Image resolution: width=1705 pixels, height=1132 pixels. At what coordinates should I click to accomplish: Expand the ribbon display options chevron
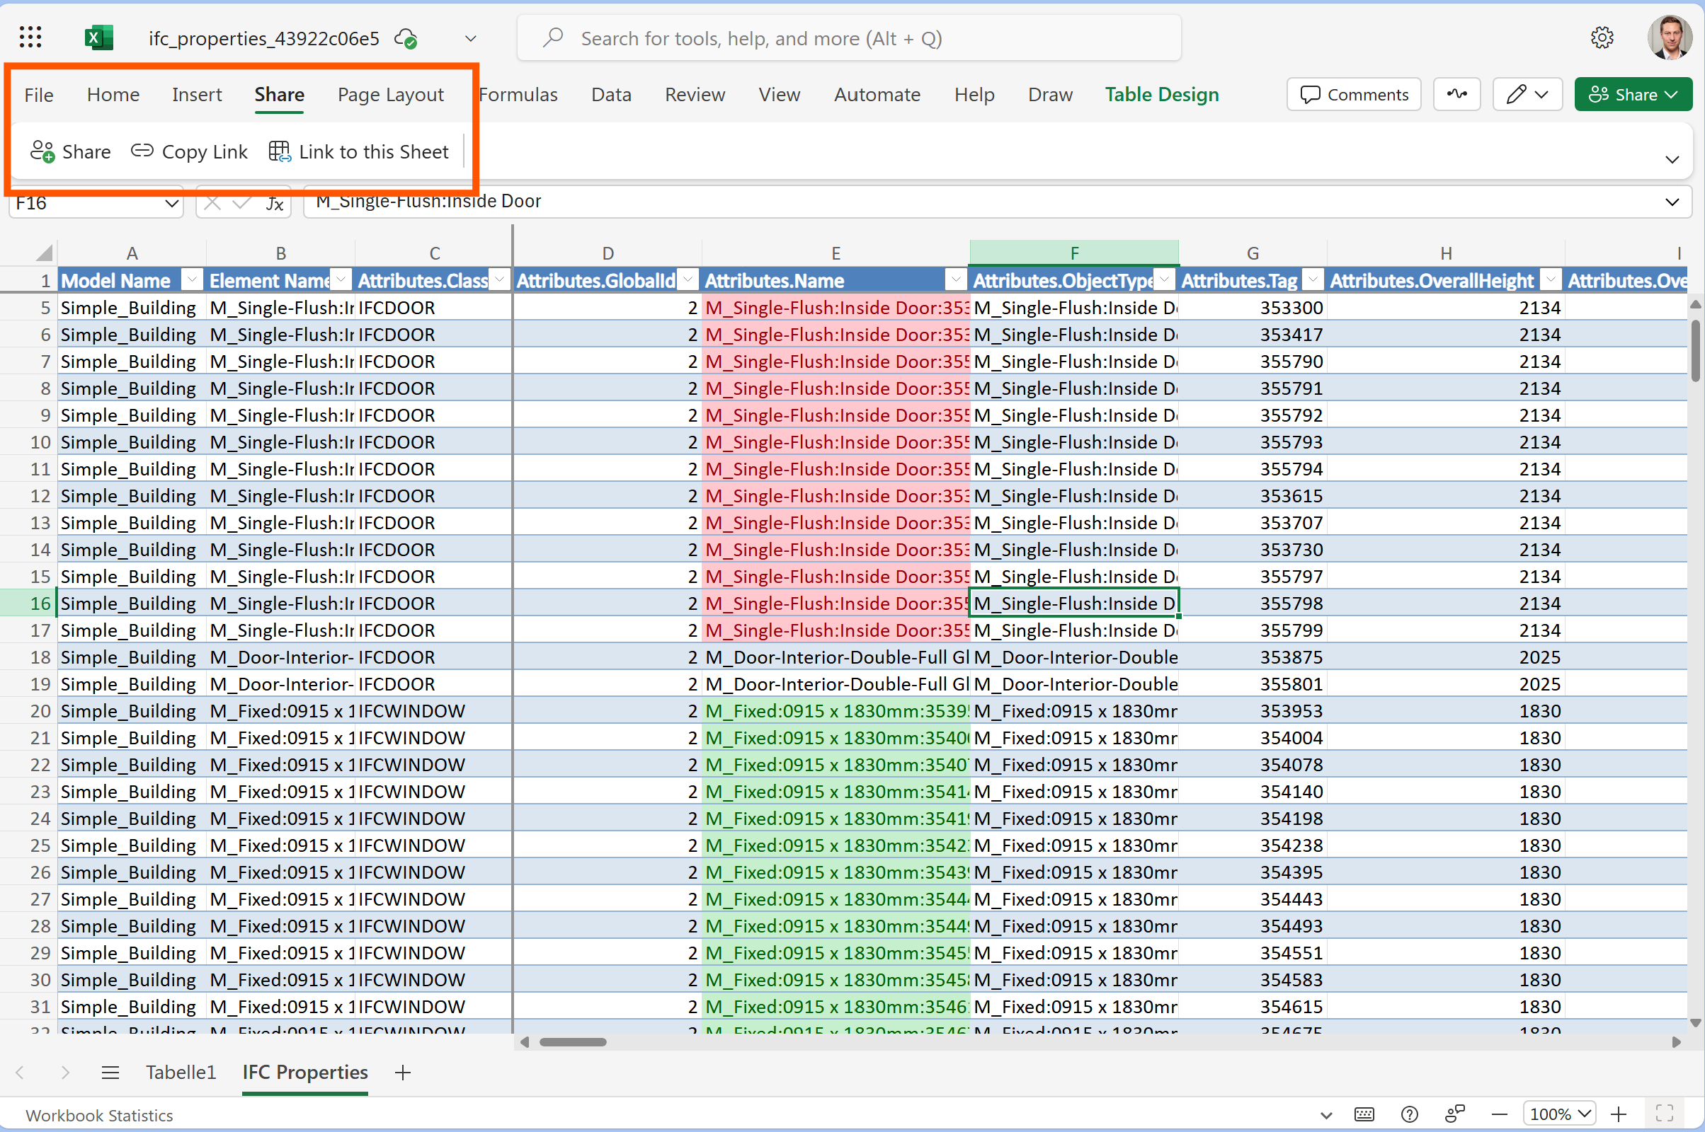1672,158
